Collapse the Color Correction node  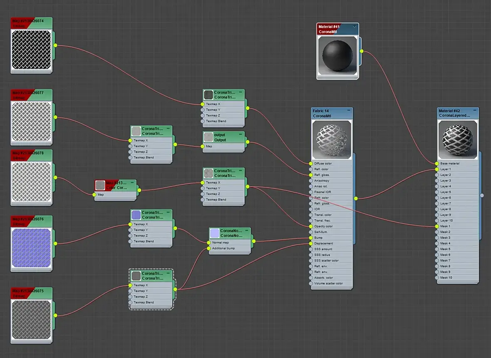[132, 183]
